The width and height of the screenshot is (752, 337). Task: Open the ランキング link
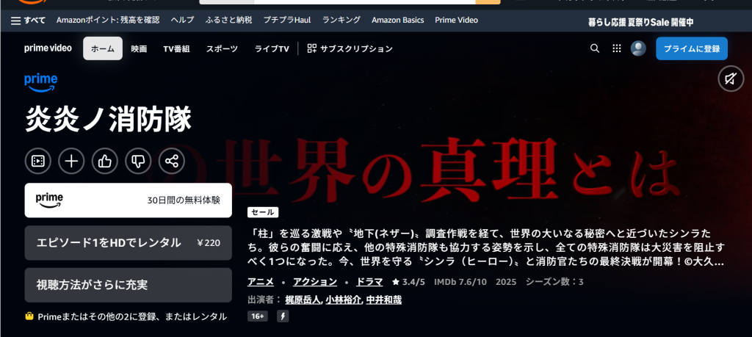pos(341,20)
